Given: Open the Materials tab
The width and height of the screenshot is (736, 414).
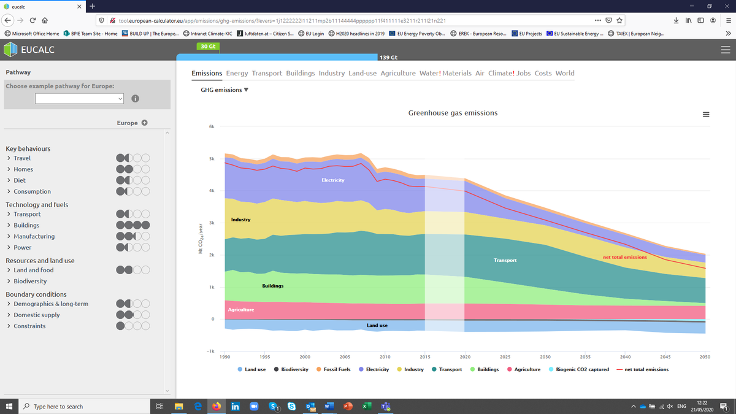Looking at the screenshot, I should click(457, 73).
